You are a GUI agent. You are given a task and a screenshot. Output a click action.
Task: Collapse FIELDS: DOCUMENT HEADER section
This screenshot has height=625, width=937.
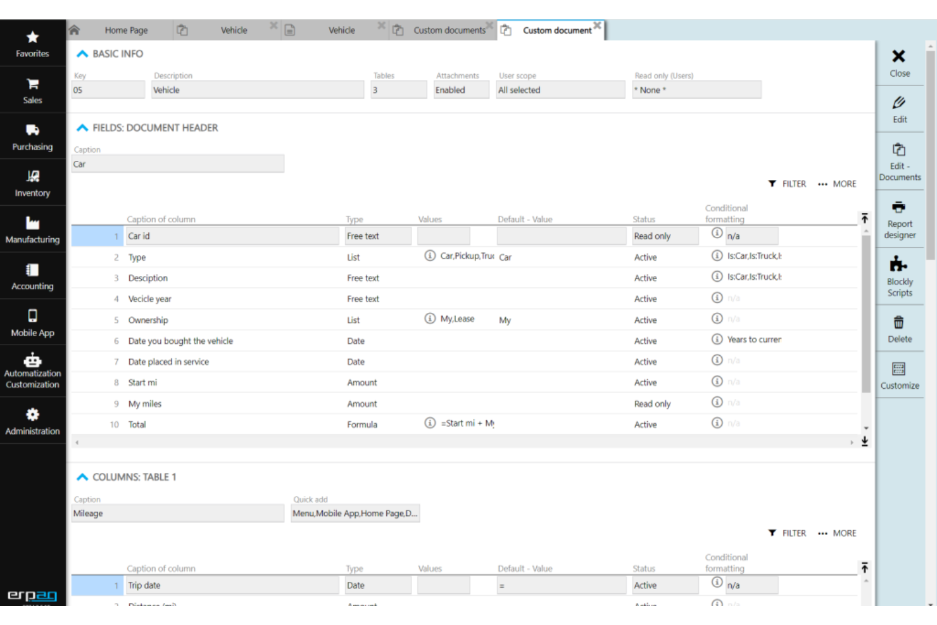82,128
